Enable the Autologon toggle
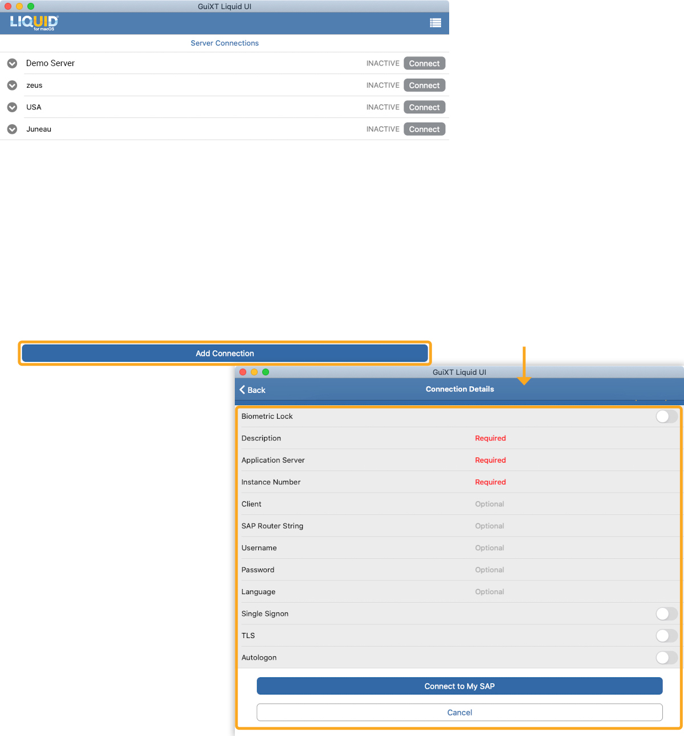 coord(666,657)
